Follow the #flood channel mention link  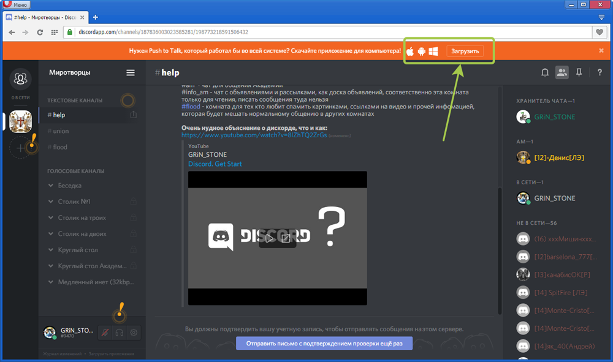pyautogui.click(x=191, y=107)
